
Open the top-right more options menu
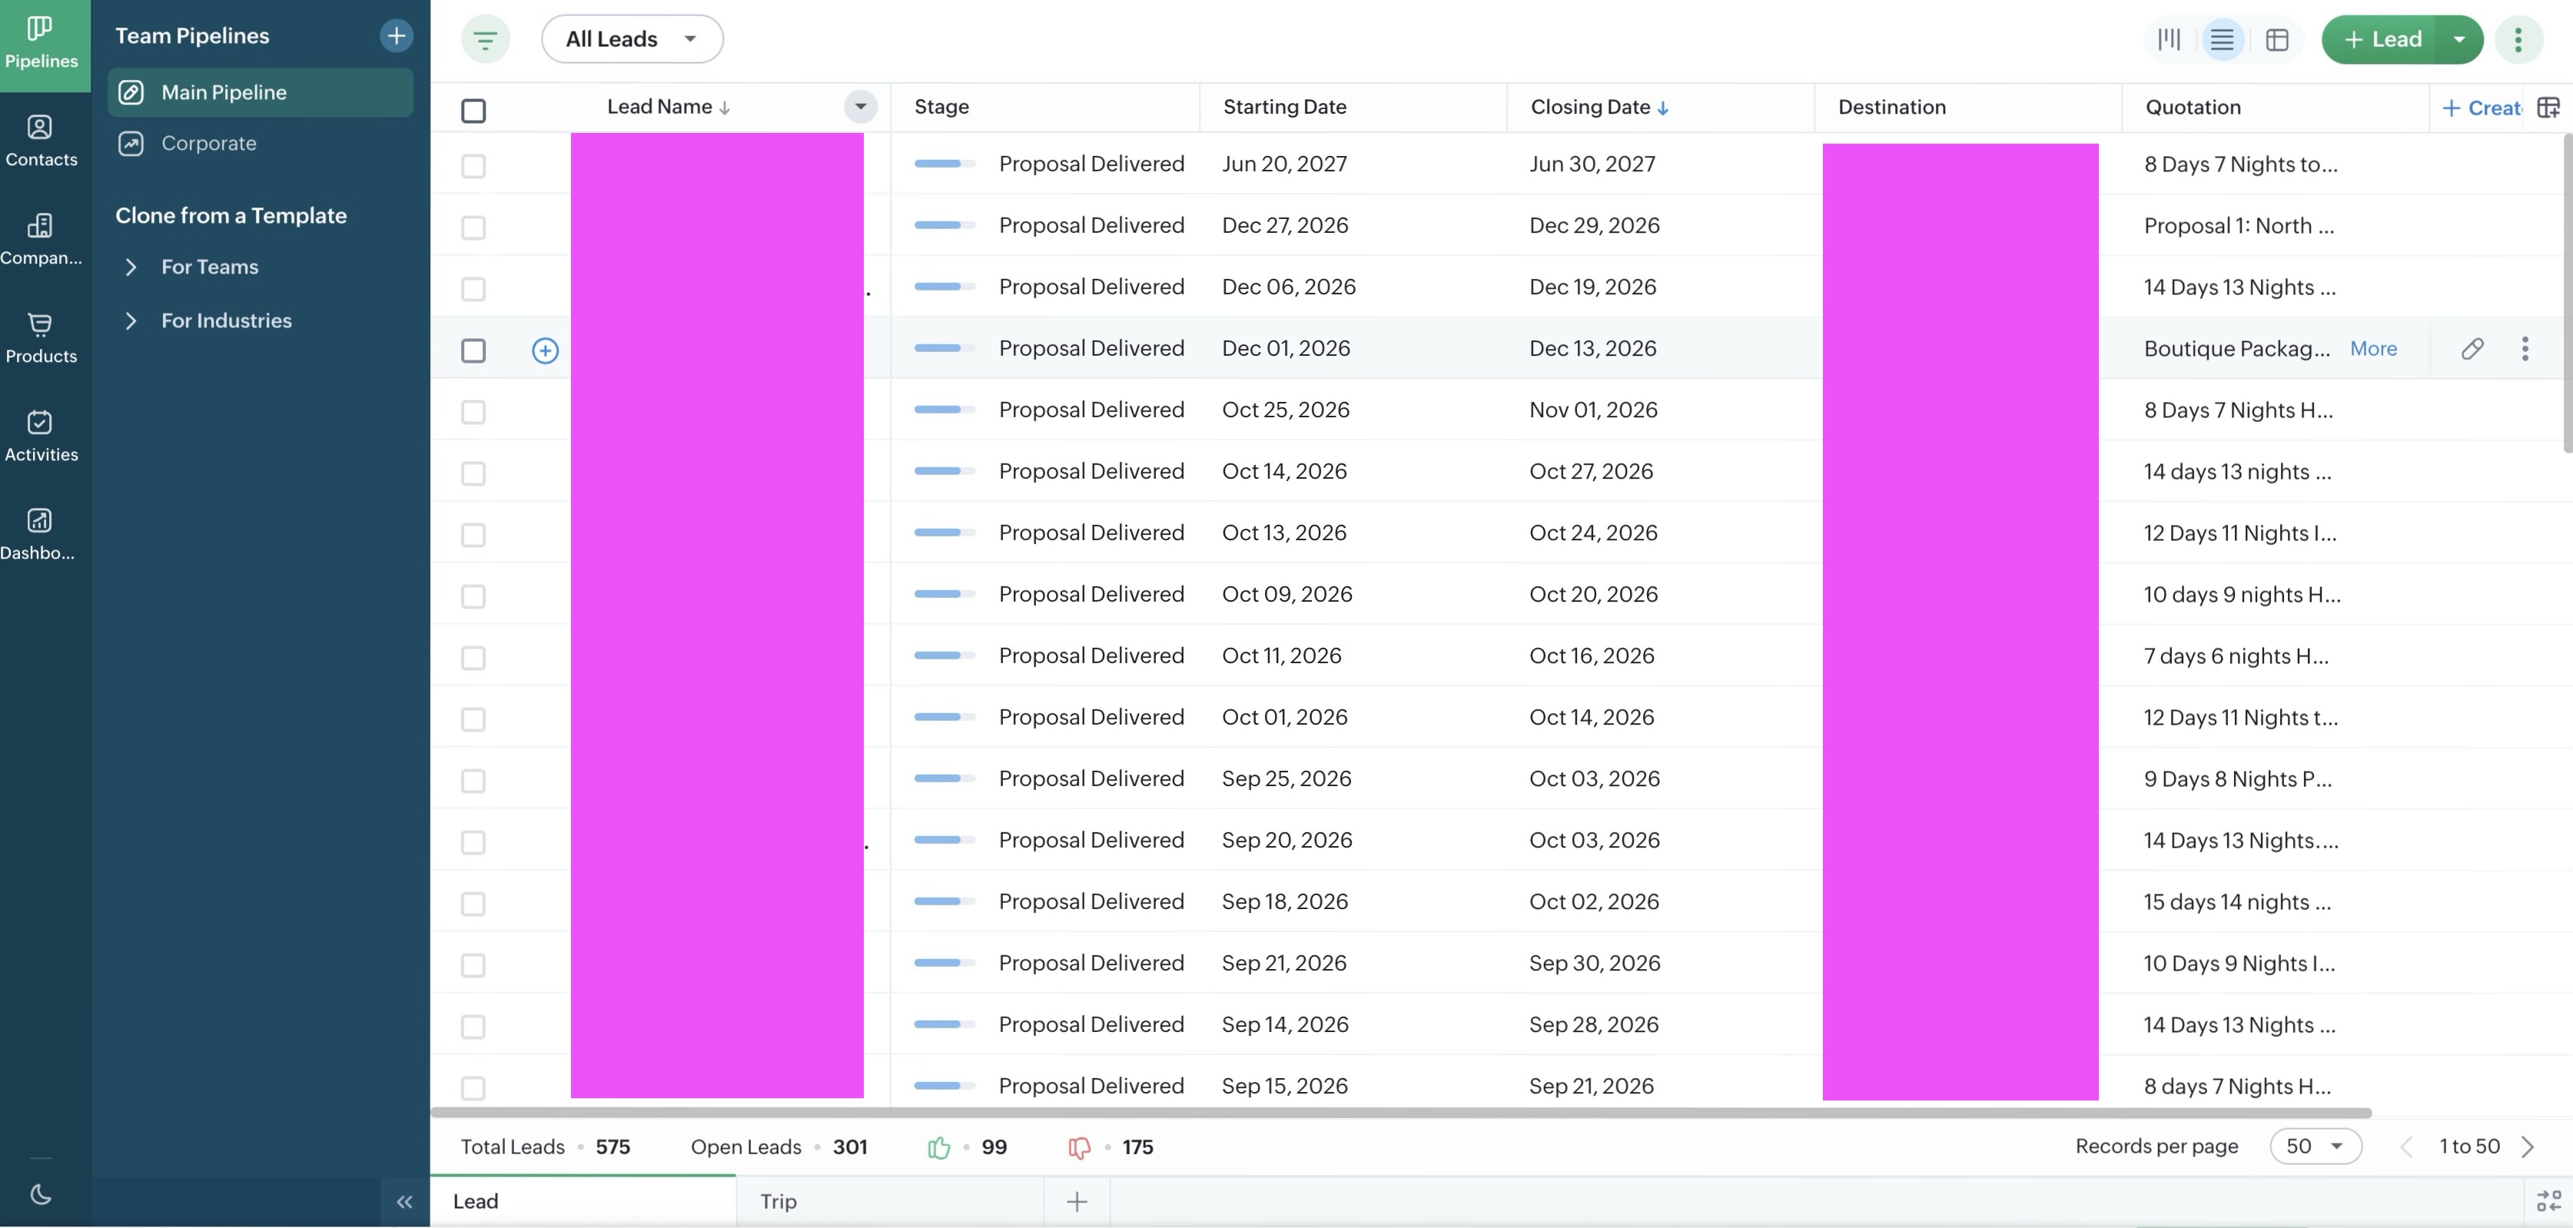(2518, 40)
